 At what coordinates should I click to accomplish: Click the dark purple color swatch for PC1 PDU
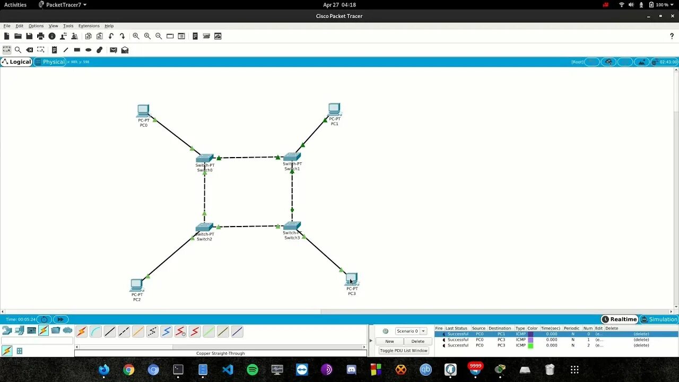click(x=530, y=334)
